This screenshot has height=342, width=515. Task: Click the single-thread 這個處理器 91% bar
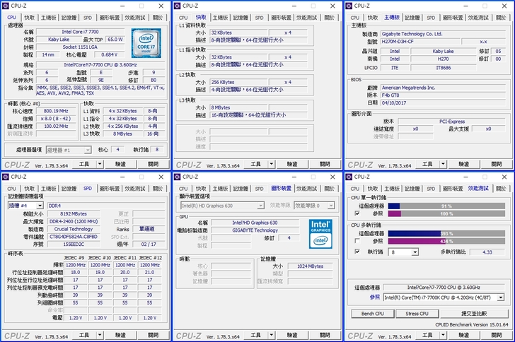[446, 206]
